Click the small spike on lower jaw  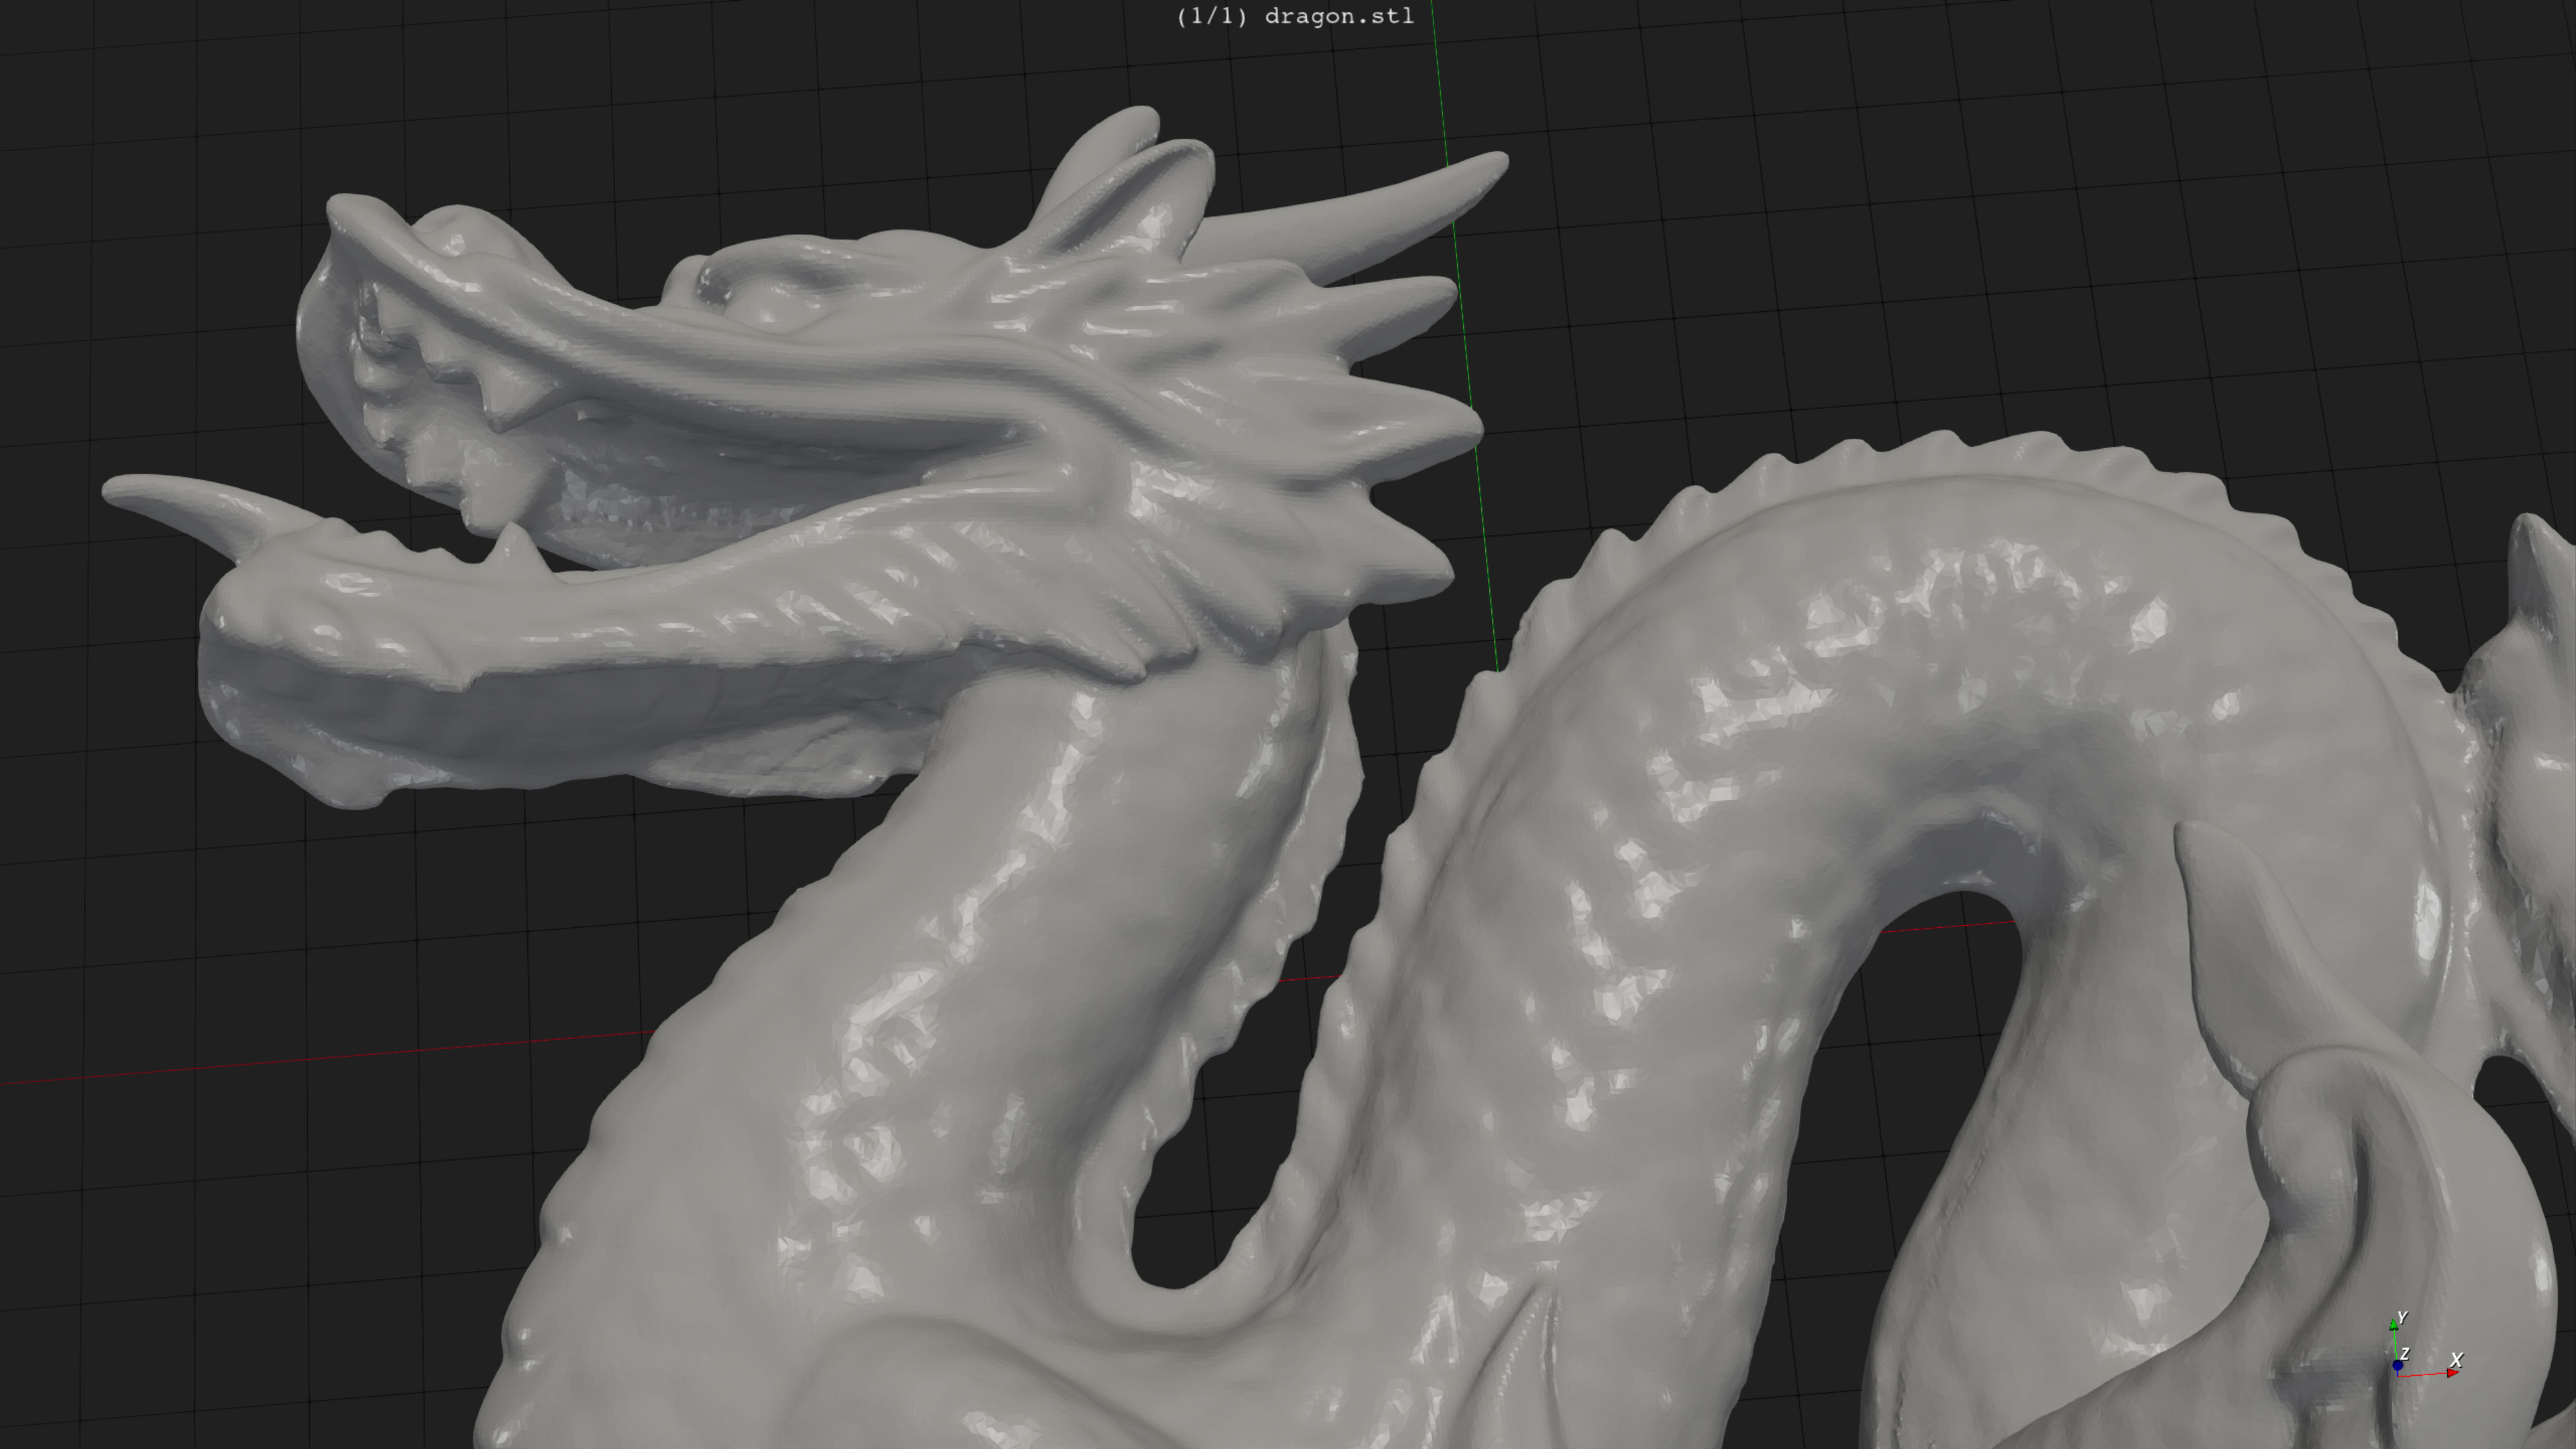click(515, 545)
